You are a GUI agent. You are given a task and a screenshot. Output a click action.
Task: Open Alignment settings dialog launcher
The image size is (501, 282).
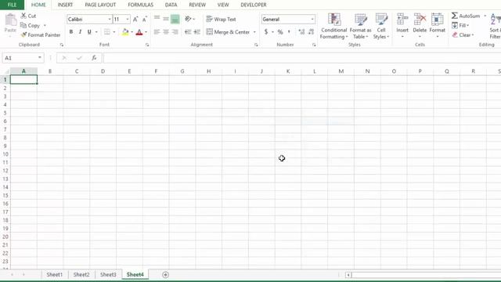pos(256,45)
